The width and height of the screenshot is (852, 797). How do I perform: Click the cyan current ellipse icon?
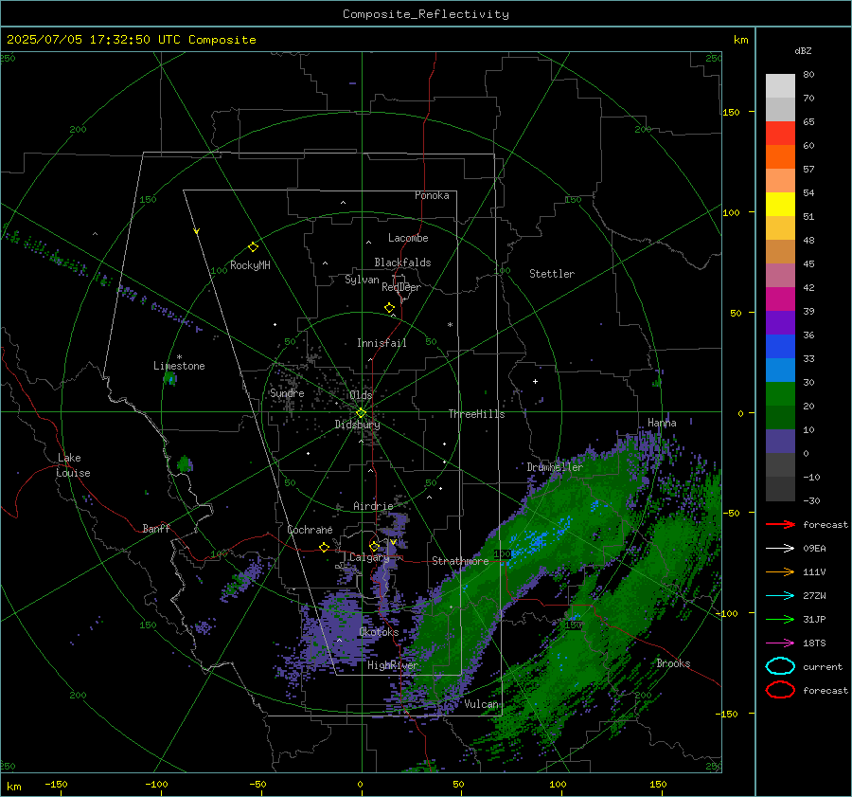tap(780, 666)
